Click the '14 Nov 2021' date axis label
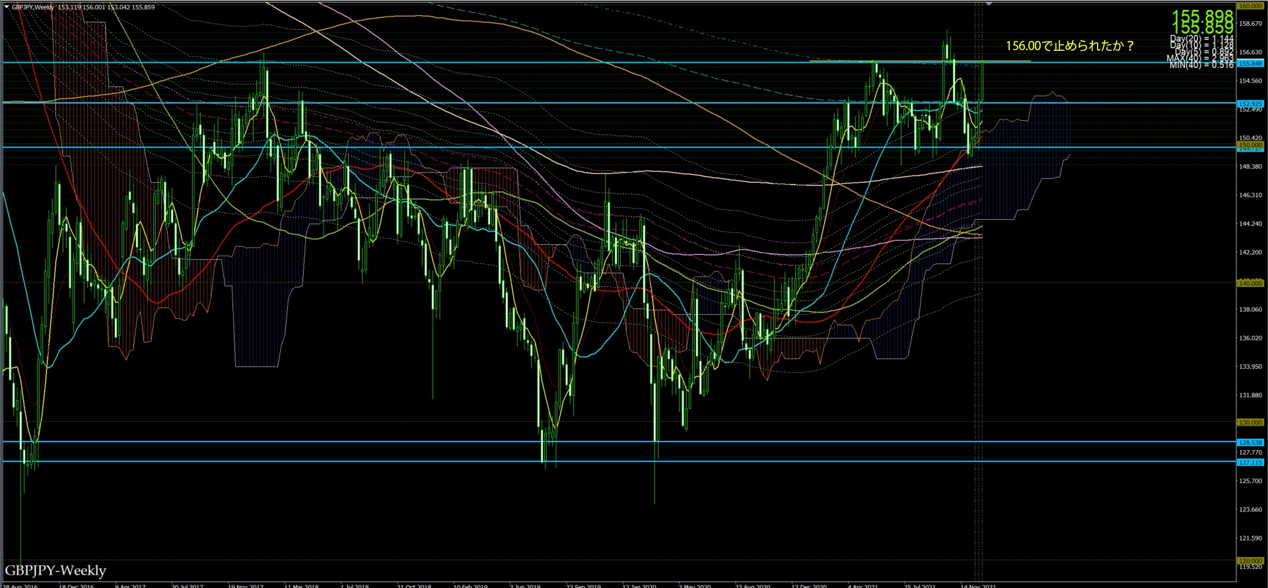 click(x=978, y=585)
